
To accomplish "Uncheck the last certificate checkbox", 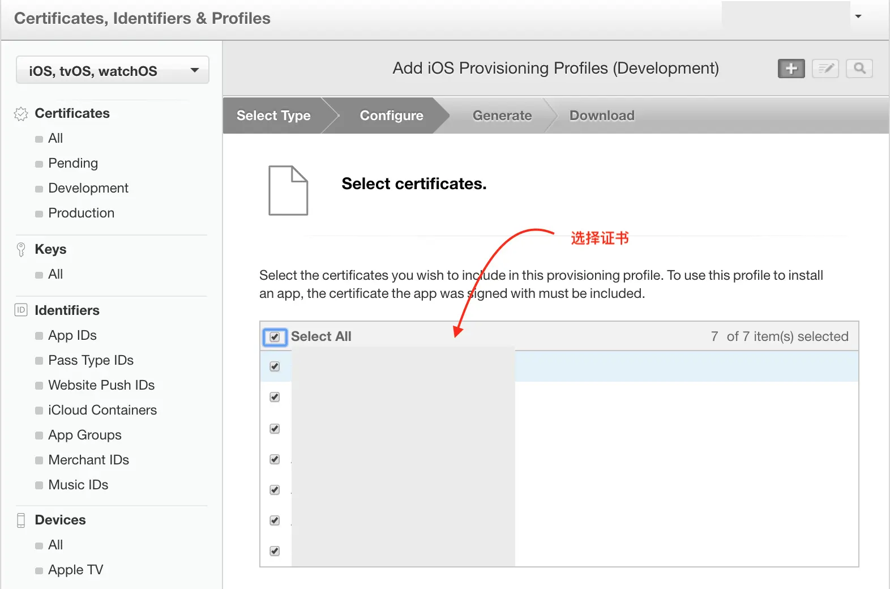I will click(275, 550).
